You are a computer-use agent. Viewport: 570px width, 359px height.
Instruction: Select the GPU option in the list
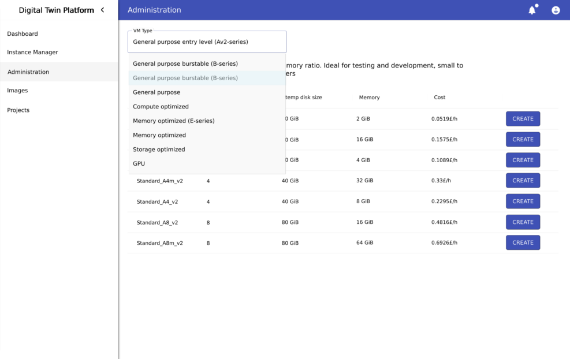coord(139,164)
